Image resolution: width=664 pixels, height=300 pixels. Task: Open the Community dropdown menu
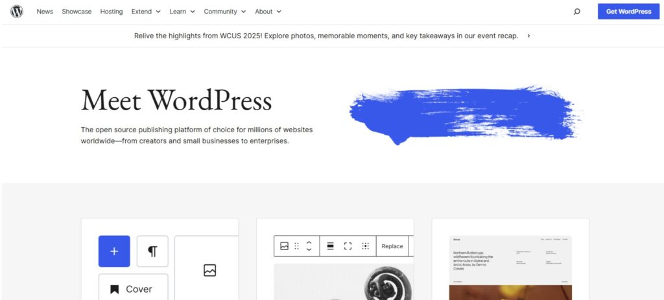pyautogui.click(x=224, y=12)
